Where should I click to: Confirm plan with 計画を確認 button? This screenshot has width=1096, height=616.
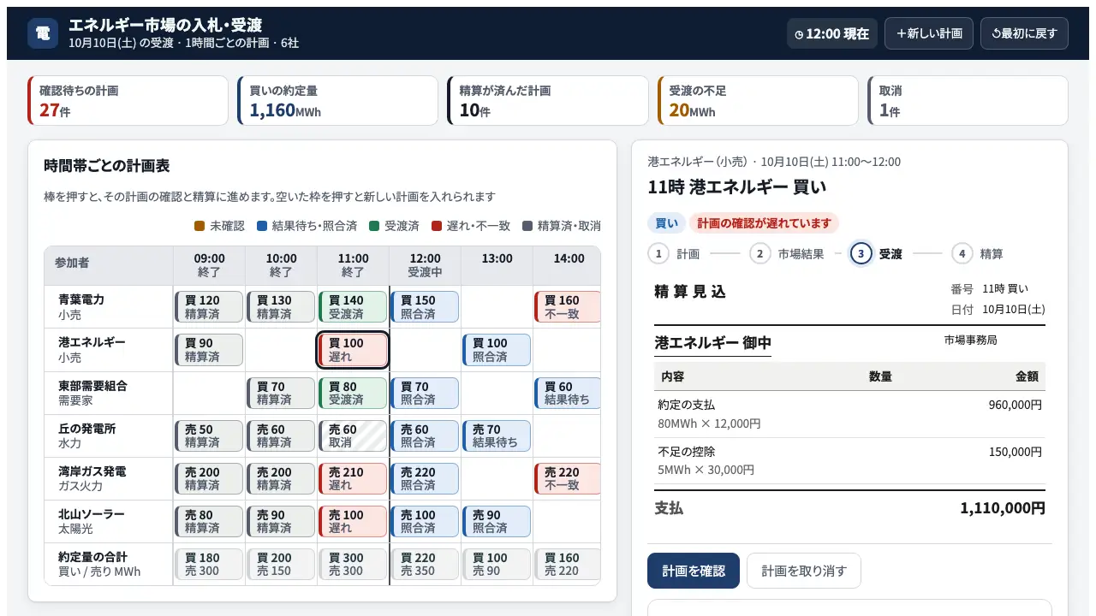point(694,571)
